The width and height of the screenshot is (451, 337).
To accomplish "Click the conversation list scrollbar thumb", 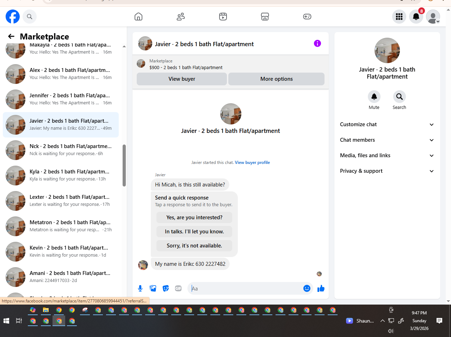I will click(x=124, y=165).
